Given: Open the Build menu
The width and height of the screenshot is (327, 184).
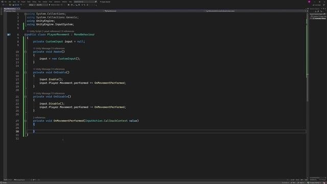Looking at the screenshot, I should [29, 2].
